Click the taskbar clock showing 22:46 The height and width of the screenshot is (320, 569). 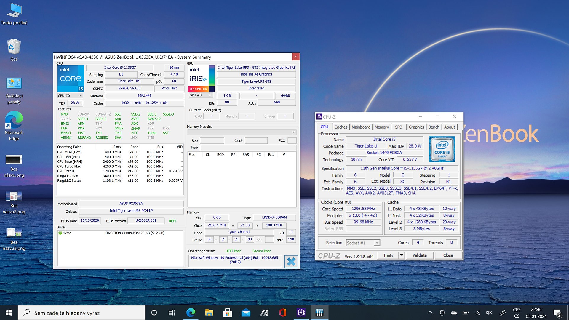point(536,313)
